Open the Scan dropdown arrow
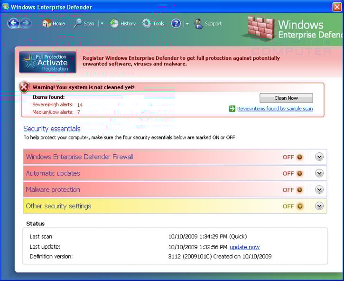Viewport: 344px width, 281px height. [x=102, y=24]
